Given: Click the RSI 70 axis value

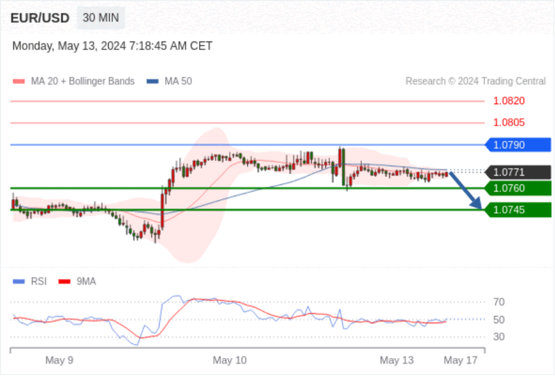Looking at the screenshot, I should coord(499,302).
